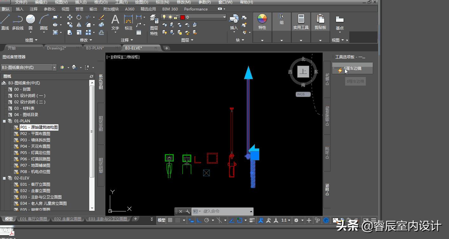Viewport: 449px width, 239px height.
Task: Switch to the B3-PLAN* drawing tab
Action: [95, 48]
